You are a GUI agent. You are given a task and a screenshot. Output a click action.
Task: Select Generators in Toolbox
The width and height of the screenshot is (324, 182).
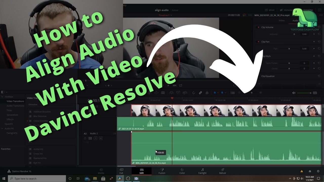tap(12, 115)
